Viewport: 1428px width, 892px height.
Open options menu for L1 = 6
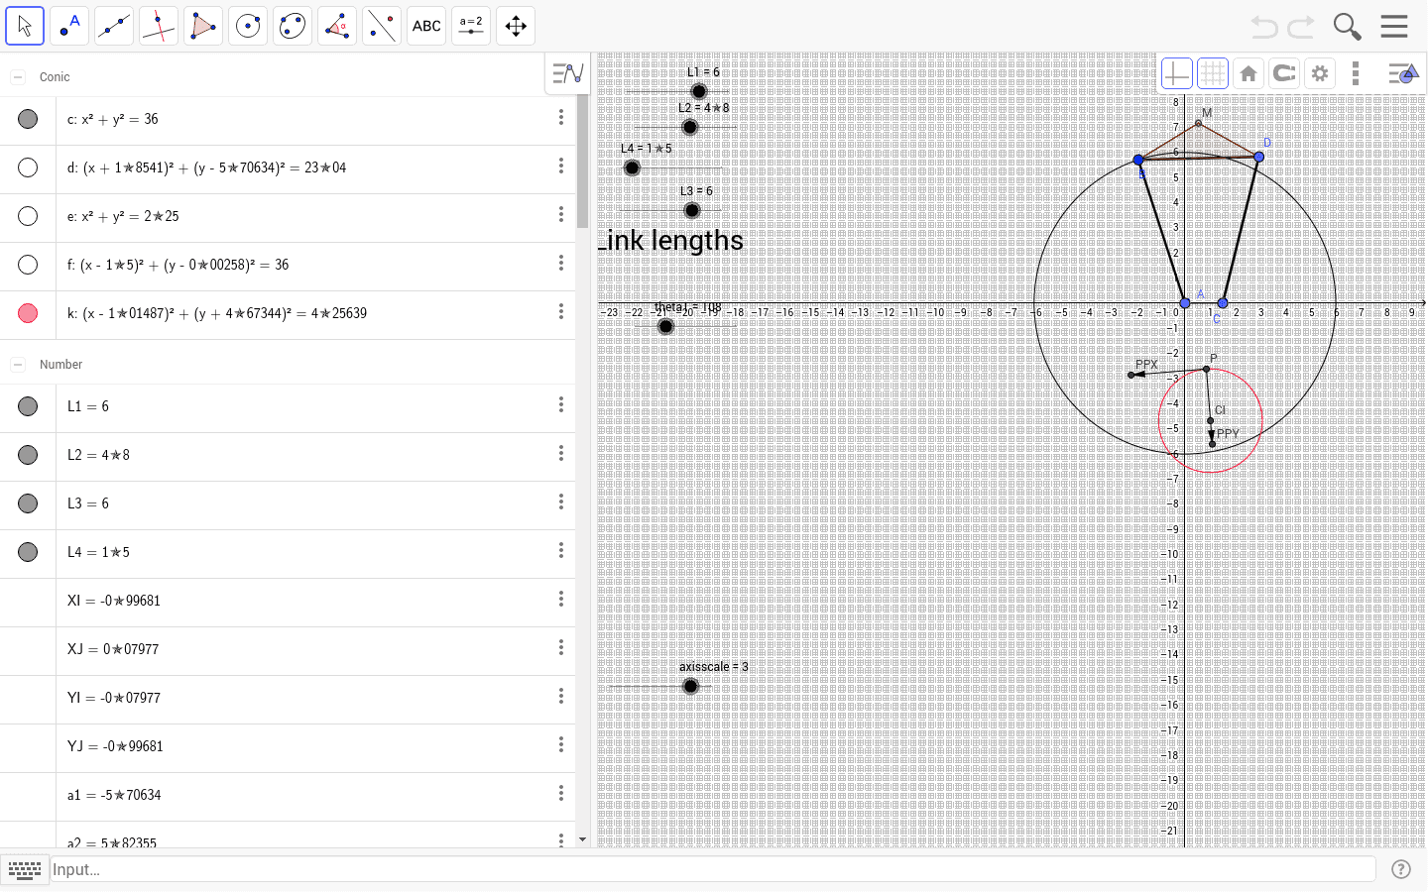pos(561,405)
